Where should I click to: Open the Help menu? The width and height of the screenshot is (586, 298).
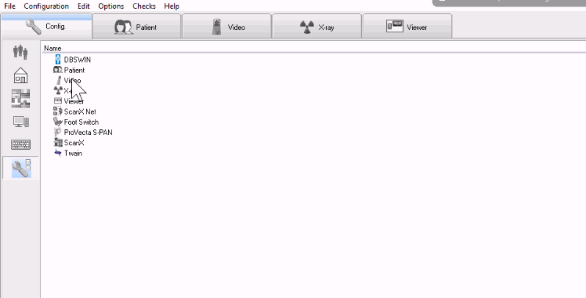click(x=172, y=6)
